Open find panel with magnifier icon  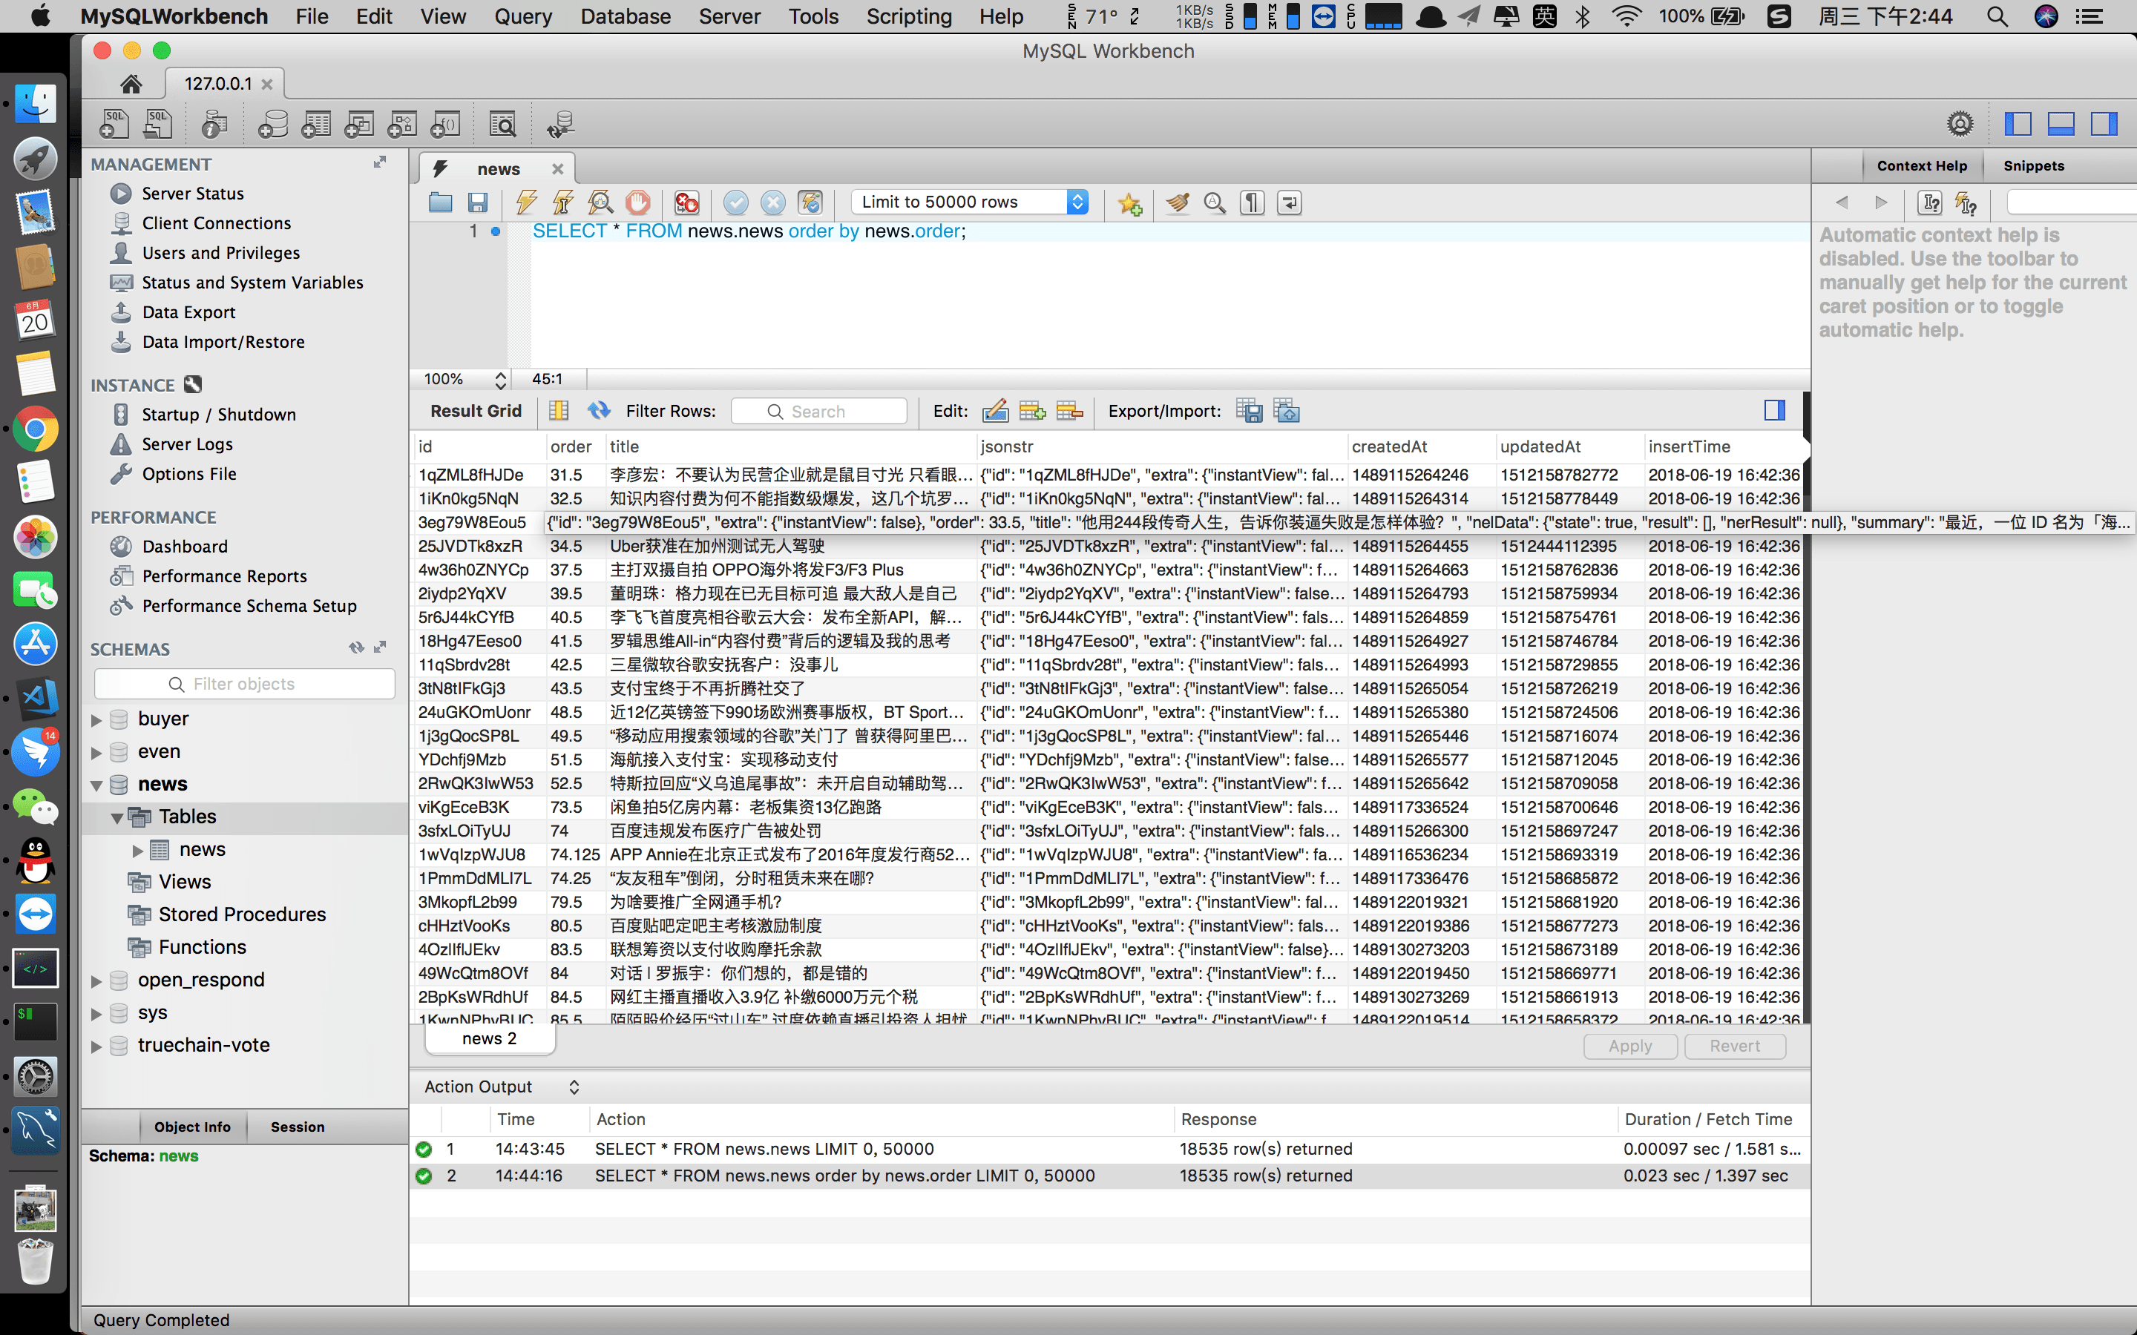click(1215, 203)
